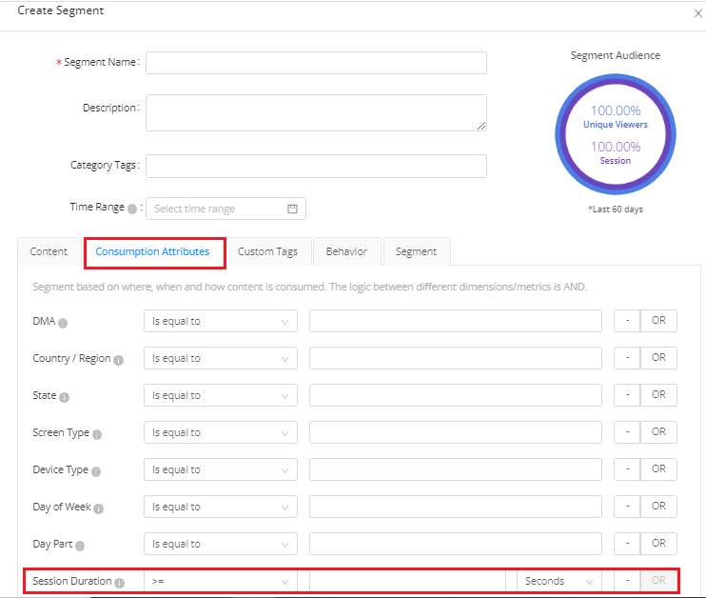
Task: Click the Segment Audience donut chart
Action: [616, 134]
